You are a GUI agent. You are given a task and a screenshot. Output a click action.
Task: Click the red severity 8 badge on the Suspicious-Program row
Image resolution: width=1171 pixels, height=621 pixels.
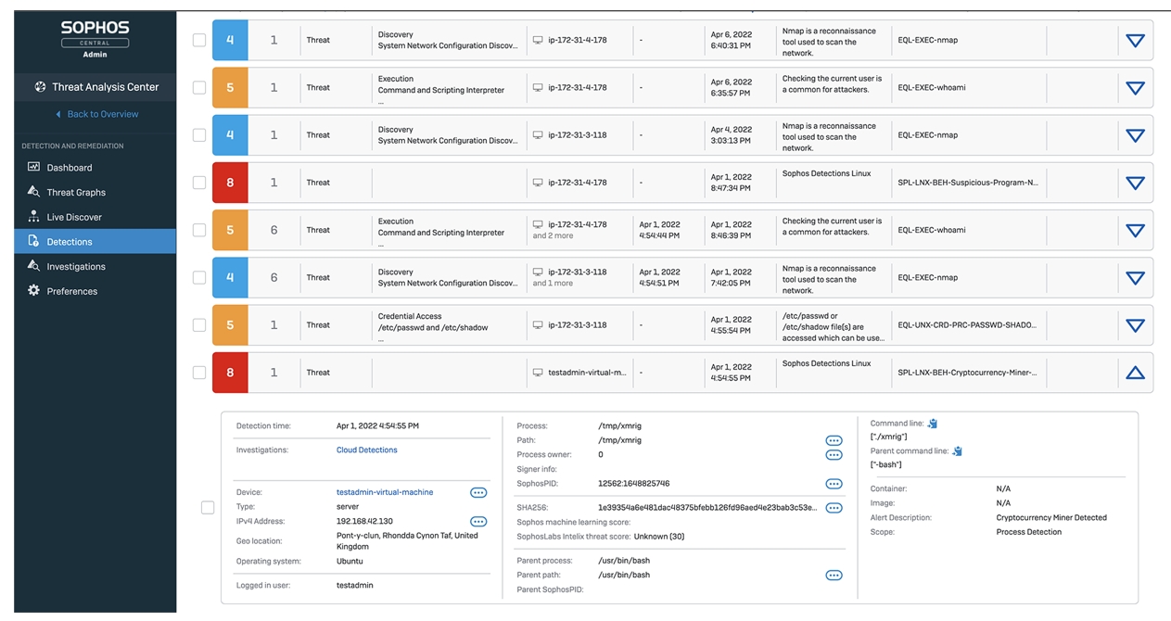click(230, 183)
